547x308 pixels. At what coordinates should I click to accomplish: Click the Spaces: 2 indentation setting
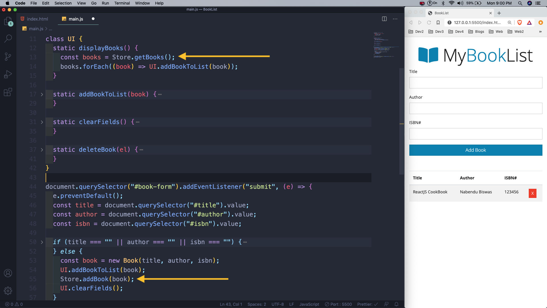point(257,304)
